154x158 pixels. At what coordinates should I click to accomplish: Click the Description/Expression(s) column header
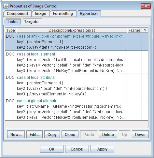click(72, 30)
